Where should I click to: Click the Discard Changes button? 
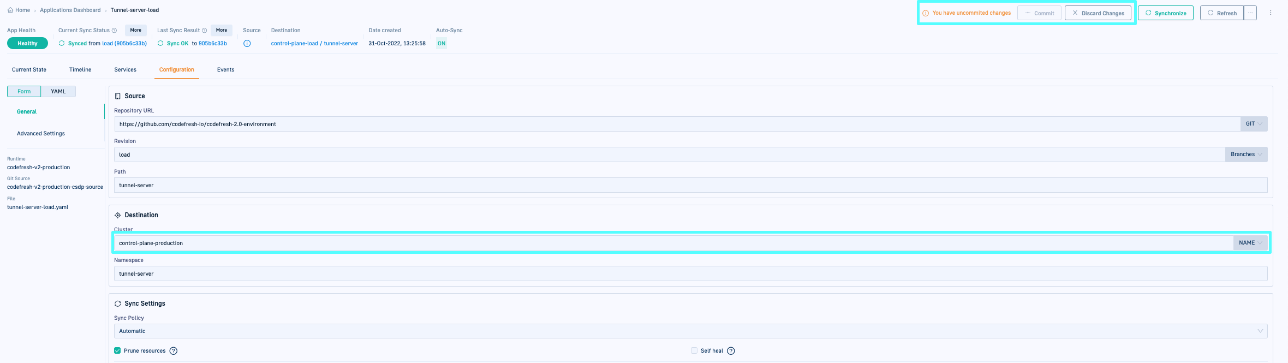pyautogui.click(x=1098, y=13)
